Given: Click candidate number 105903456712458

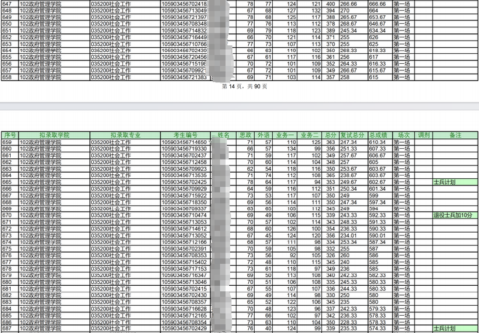Looking at the screenshot, I should 184,162.
